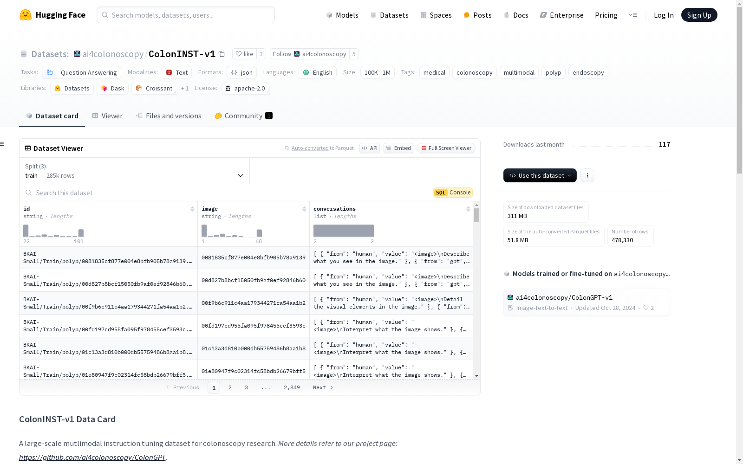
Task: Open the Pricing page
Action: tap(606, 15)
